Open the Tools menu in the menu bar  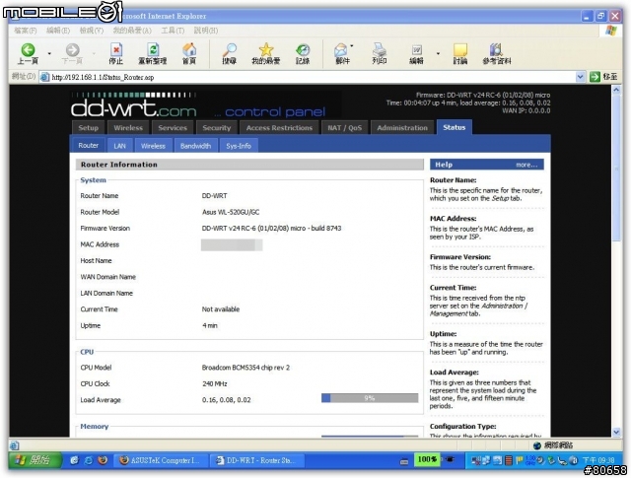click(173, 31)
